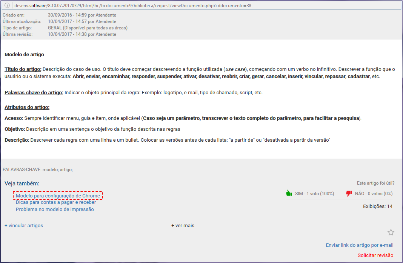Click '+ vincular artigos' link

point(24,225)
